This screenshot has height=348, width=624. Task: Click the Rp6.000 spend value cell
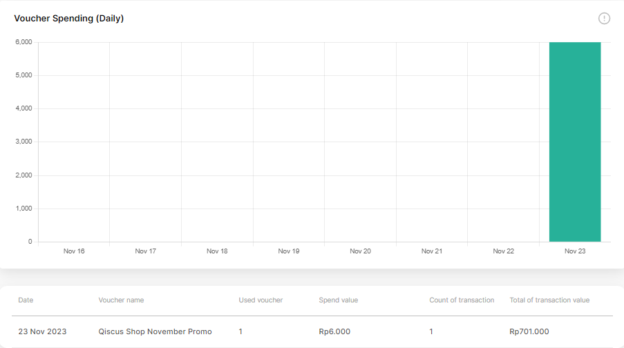tap(334, 331)
